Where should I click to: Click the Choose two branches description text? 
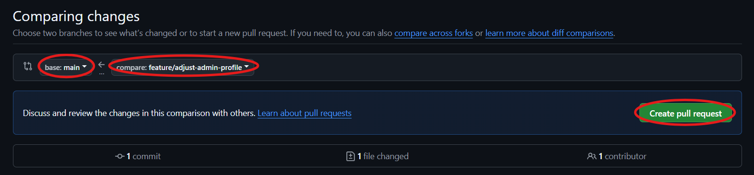point(202,33)
